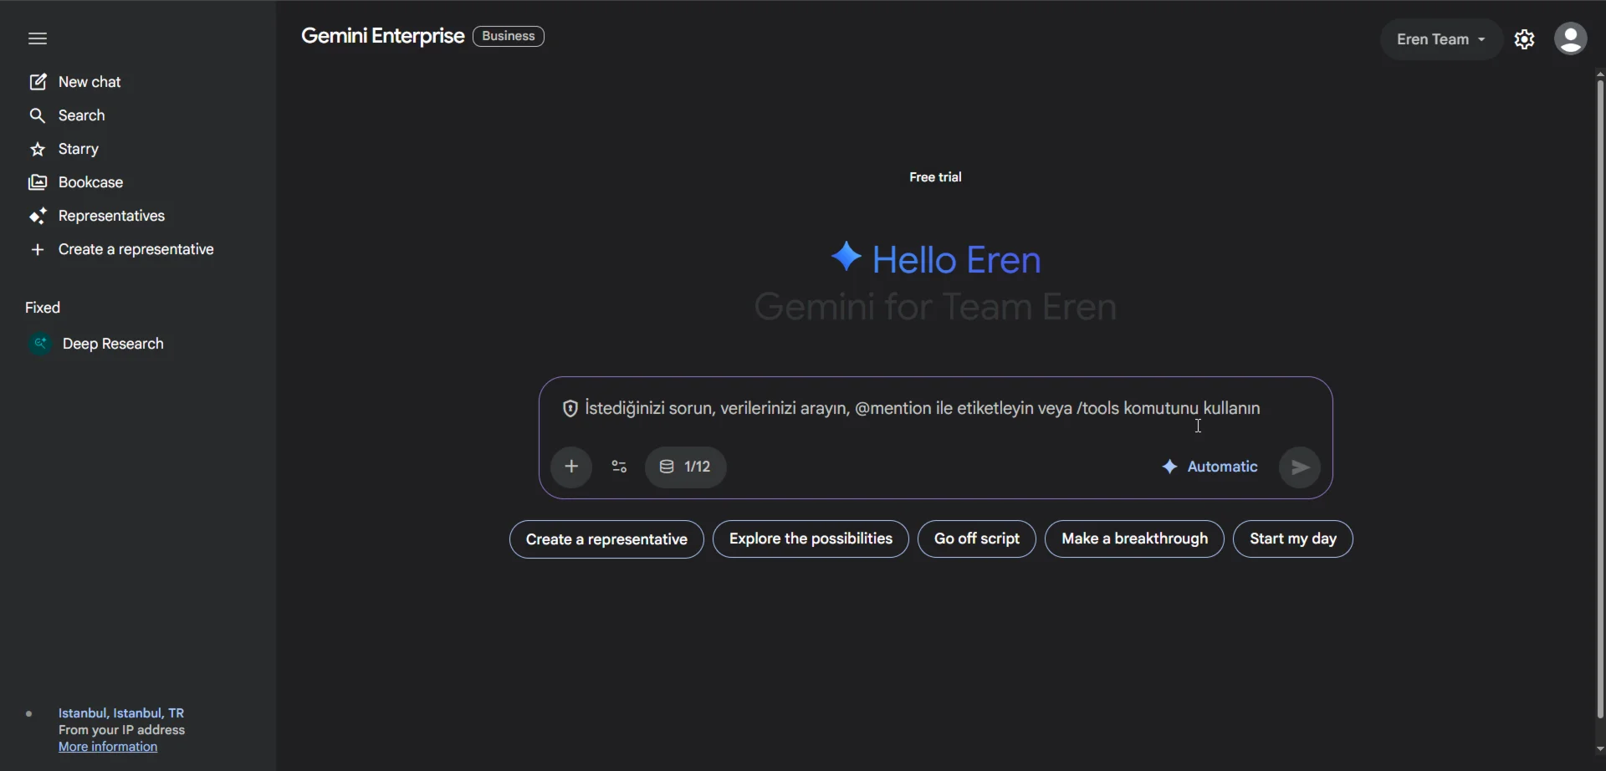Click the plus attach button in prompt box
Screen dimensions: 1606x771
point(572,467)
